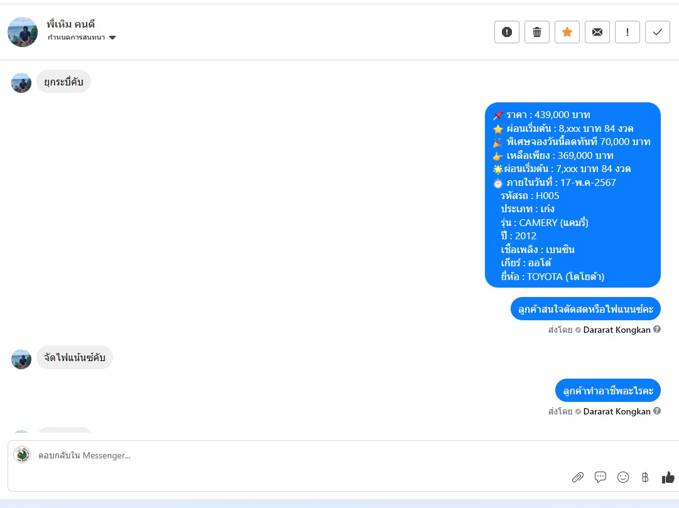Select the จัดไฟแน้นซ์คับ message bubble
This screenshot has width=679, height=508.
[x=75, y=358]
